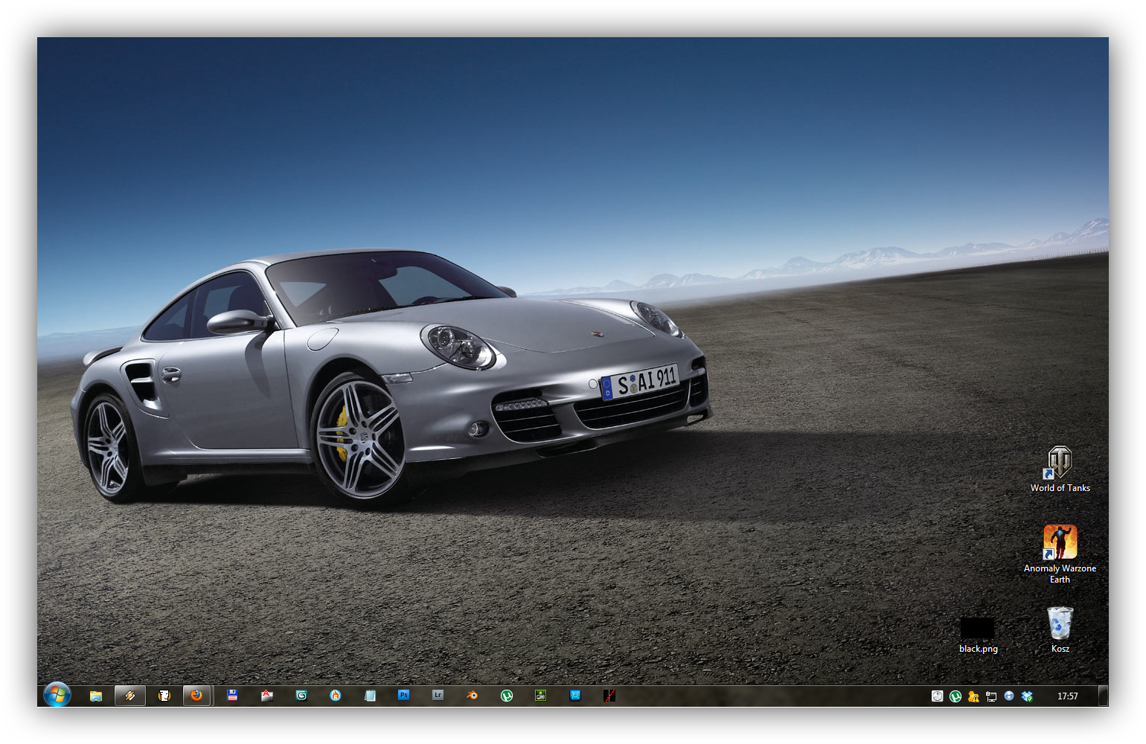Image resolution: width=1146 pixels, height=744 pixels.
Task: Click the Dropbox icon in system tray
Action: (1027, 696)
